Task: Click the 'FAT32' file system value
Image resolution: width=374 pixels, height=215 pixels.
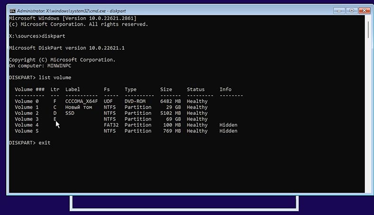Action: (x=111, y=125)
